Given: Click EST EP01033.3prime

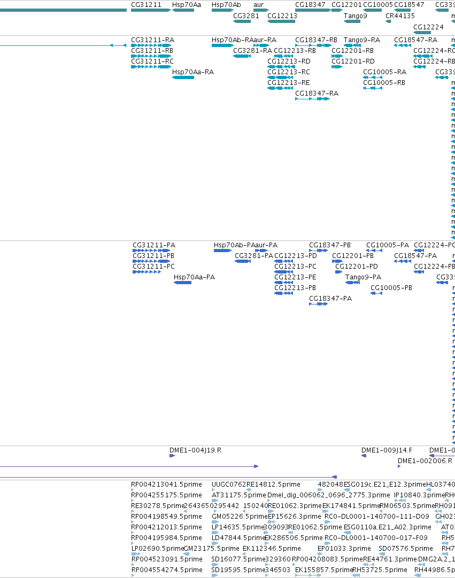Looking at the screenshot, I should tap(344, 549).
